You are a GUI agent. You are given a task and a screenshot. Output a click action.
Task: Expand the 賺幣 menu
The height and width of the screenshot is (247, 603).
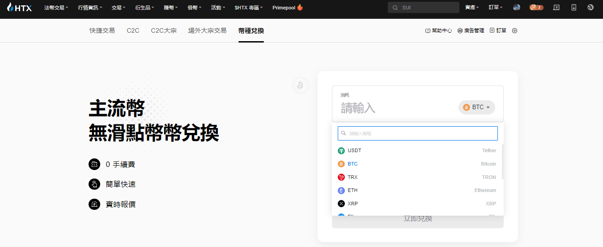pyautogui.click(x=170, y=8)
